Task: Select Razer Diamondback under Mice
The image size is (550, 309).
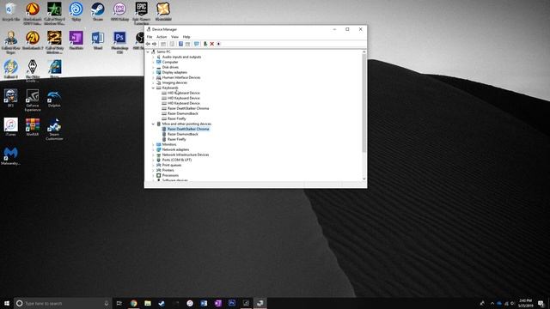Action: pyautogui.click(x=183, y=134)
